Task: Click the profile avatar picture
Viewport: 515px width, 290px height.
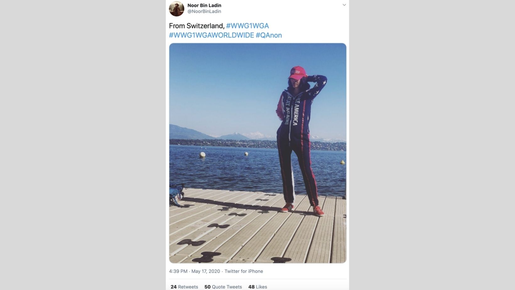Action: 176,8
